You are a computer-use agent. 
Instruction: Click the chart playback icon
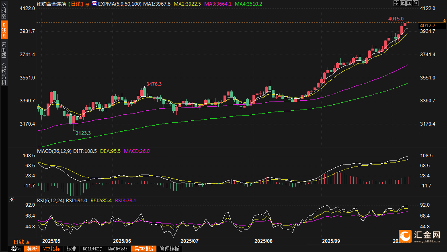pyautogui.click(x=409, y=3)
